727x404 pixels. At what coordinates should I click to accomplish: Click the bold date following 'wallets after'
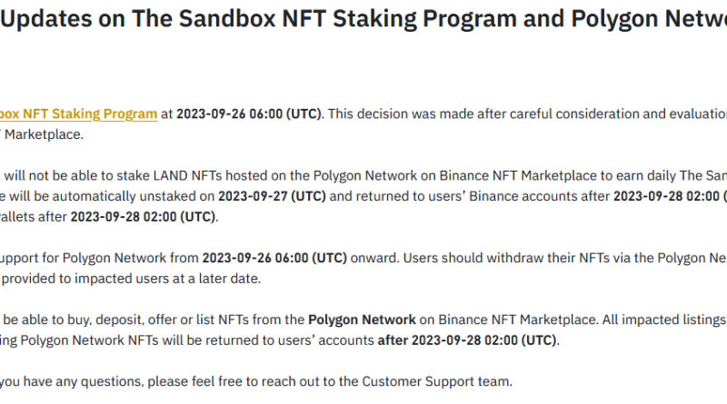(x=143, y=217)
